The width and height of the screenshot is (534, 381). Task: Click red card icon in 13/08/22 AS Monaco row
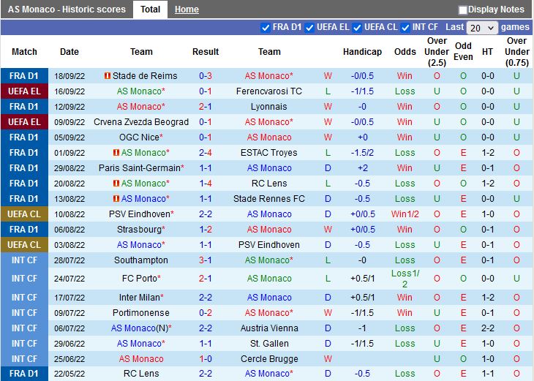[x=116, y=198]
